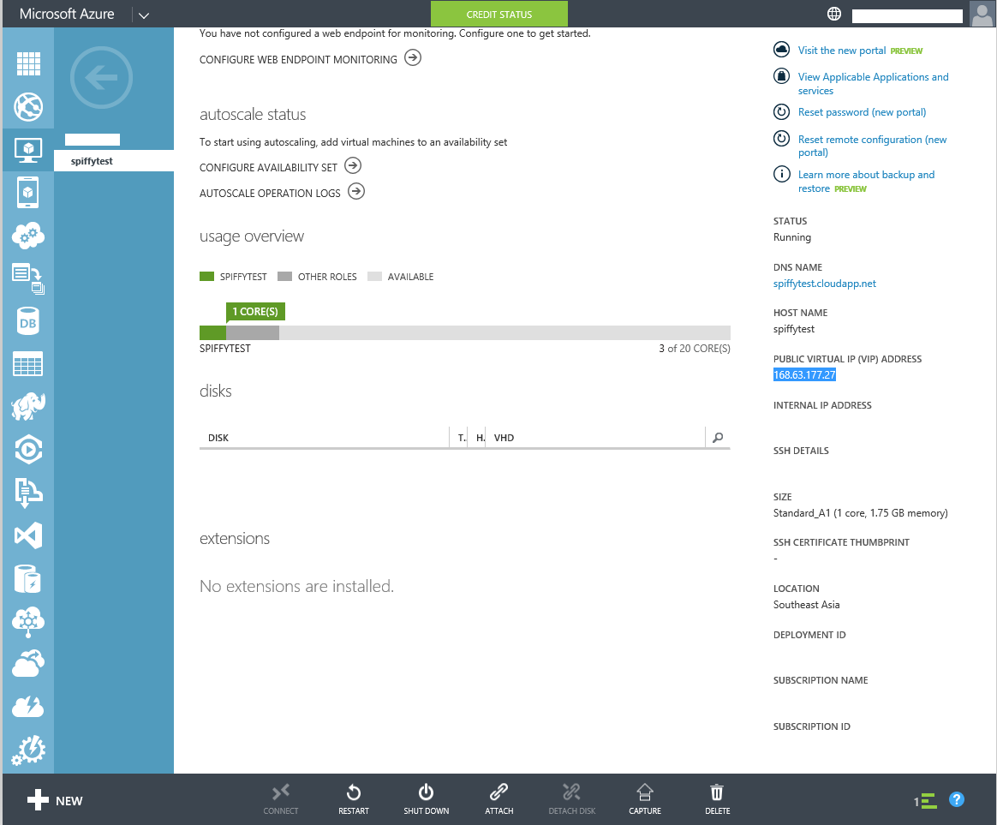This screenshot has height=825, width=997.
Task: Click the cloud icon beside Visit the new portal
Action: (781, 49)
